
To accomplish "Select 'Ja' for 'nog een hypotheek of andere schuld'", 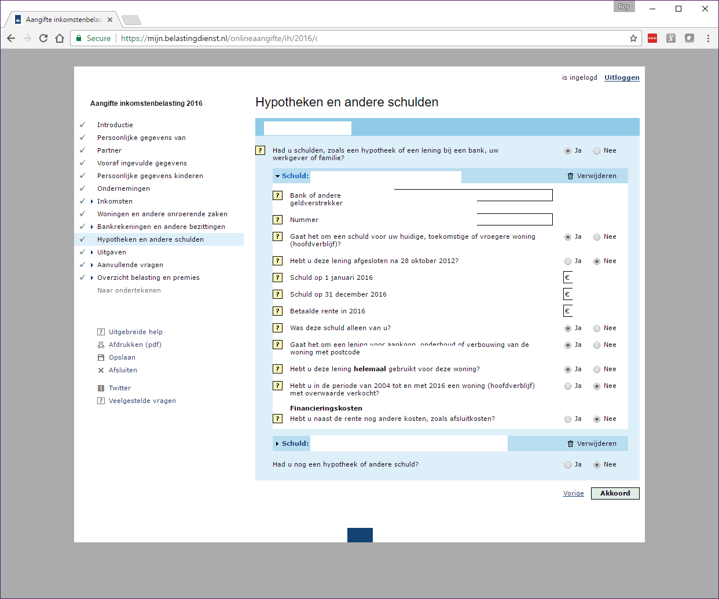I will (x=568, y=465).
